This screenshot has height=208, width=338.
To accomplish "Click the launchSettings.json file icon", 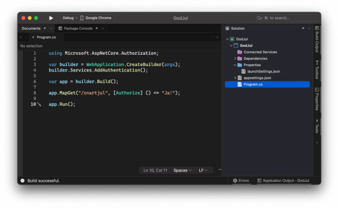I will [243, 72].
